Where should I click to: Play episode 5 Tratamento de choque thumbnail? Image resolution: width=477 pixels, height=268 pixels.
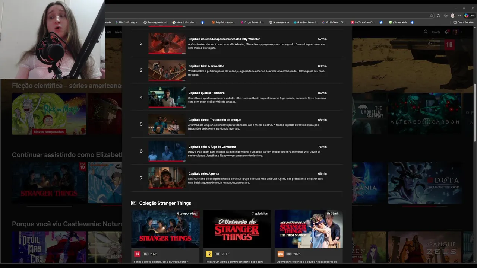[167, 124]
